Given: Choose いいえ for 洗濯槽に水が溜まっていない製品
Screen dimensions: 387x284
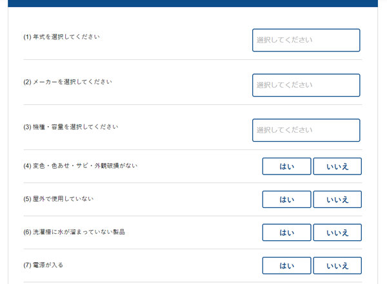Looking at the screenshot, I should (x=337, y=232).
